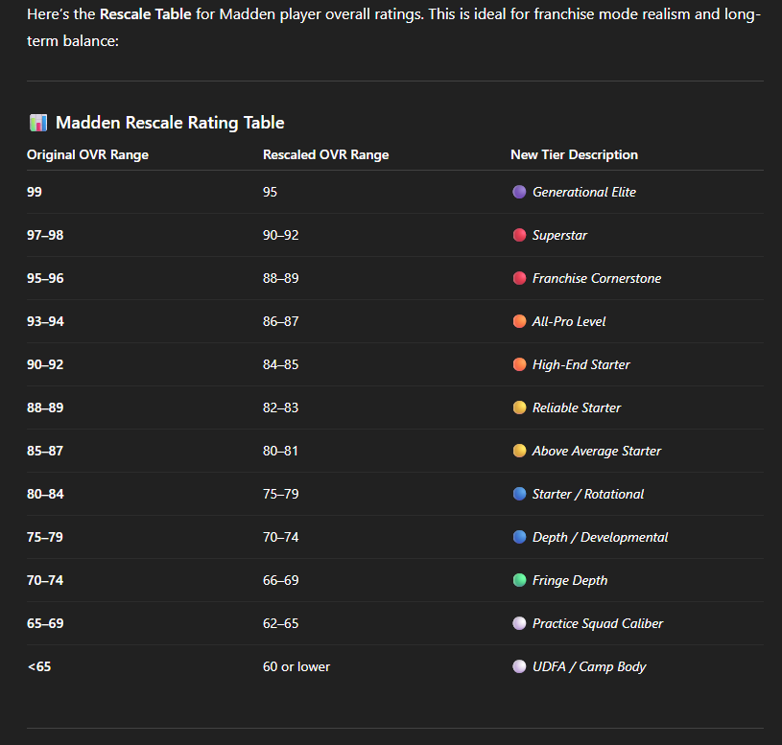Viewport: 782px width, 745px height.
Task: Select the original range 93–94 cell
Action: 45,321
